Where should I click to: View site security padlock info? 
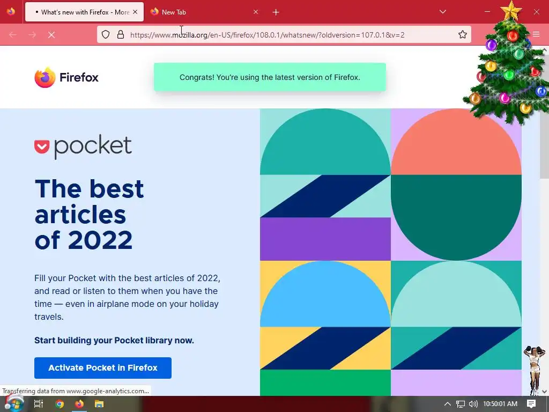(x=121, y=34)
